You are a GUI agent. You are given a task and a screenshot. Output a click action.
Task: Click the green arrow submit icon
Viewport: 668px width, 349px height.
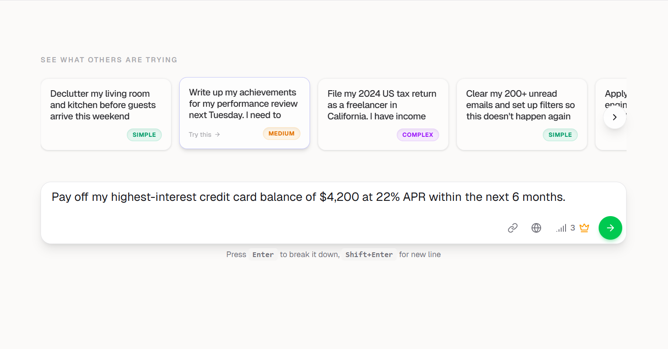point(610,227)
